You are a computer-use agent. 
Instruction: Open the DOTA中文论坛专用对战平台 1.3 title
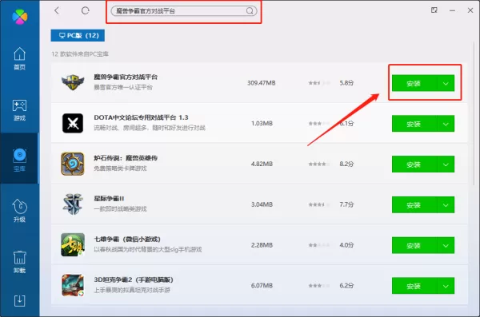tap(141, 117)
